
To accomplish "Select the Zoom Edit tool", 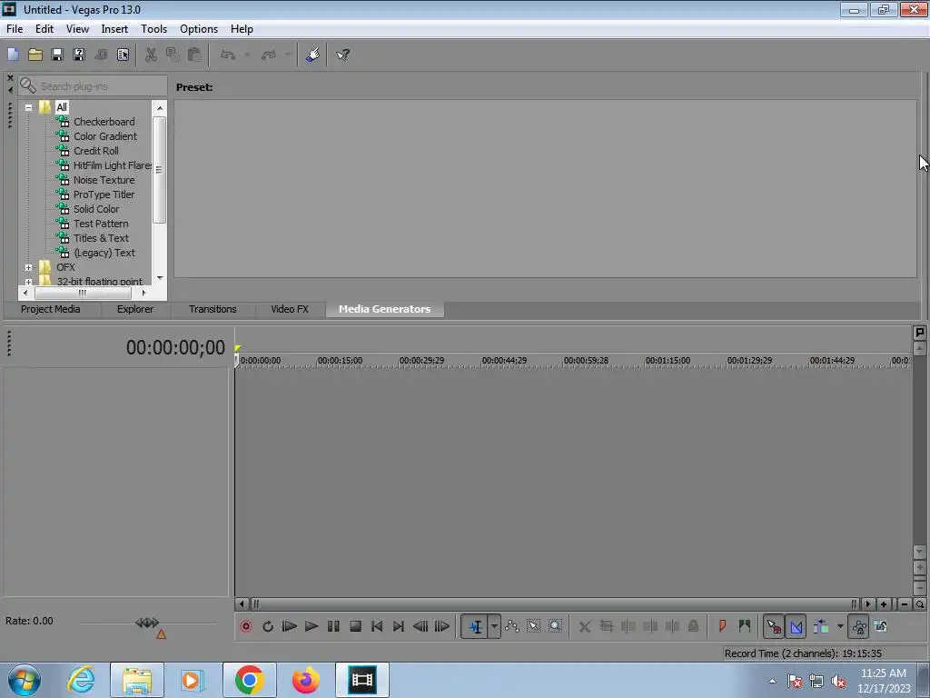I will point(555,626).
